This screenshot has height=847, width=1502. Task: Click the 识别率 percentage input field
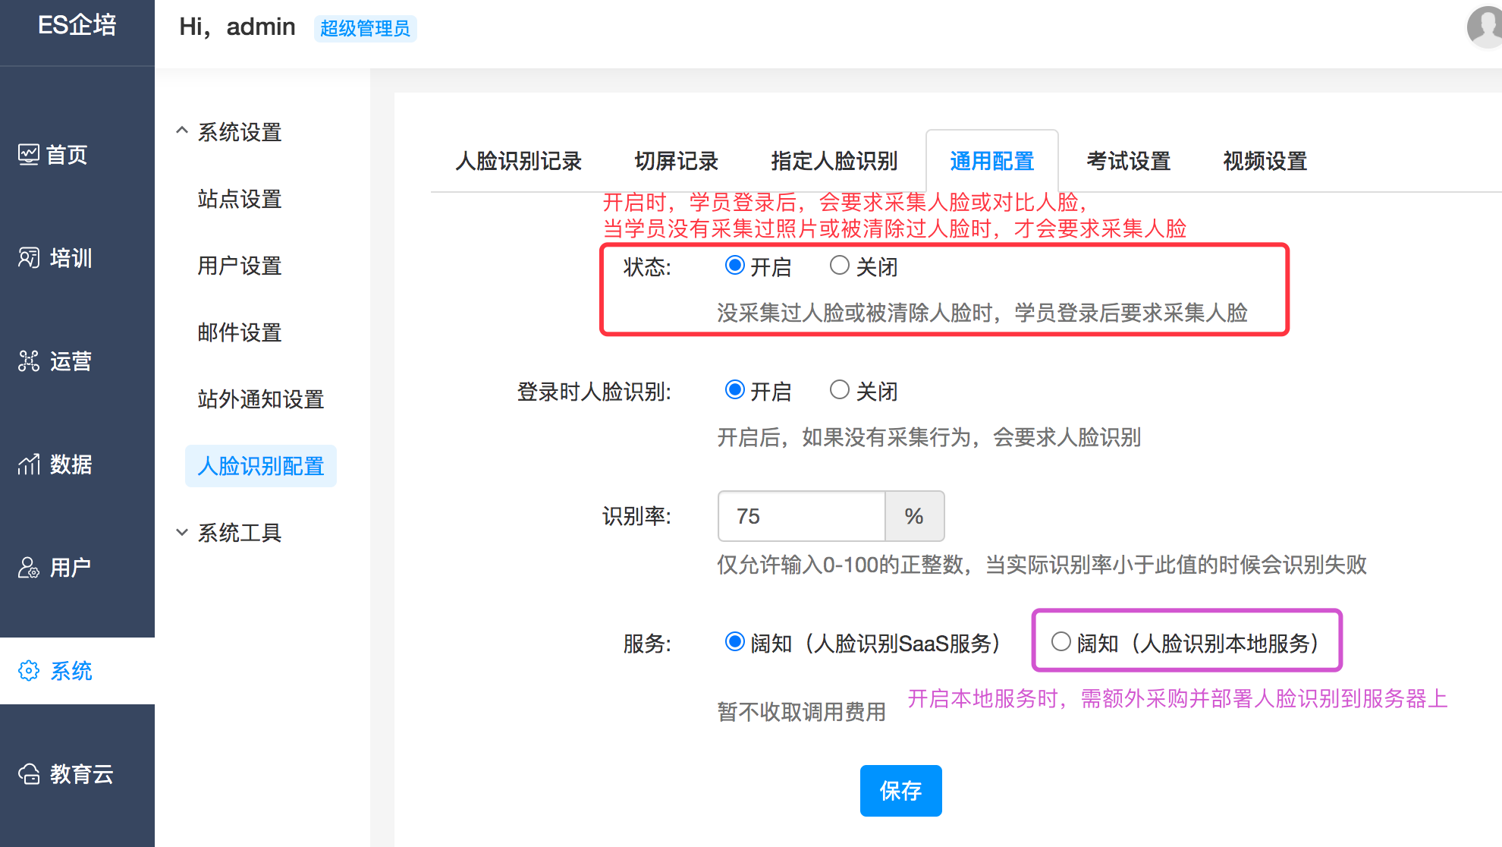(801, 516)
